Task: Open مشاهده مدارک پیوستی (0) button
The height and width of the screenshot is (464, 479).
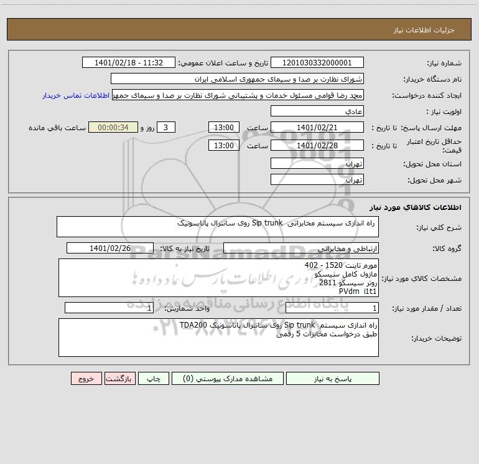Action: point(228,378)
